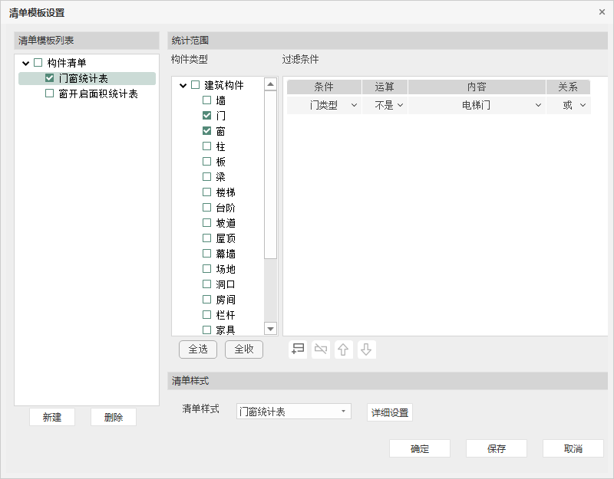Screen dimensions: 614x479
Task: Enable the 墙 component checkbox
Action: (206, 100)
